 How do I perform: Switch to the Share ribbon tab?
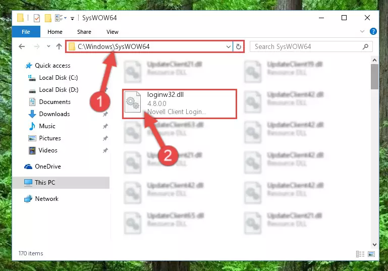click(84, 32)
